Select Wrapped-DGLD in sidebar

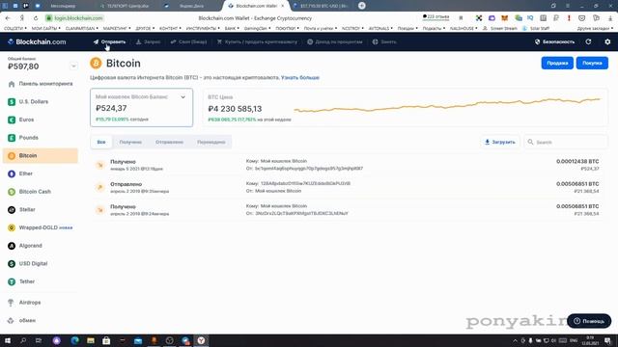coord(41,227)
